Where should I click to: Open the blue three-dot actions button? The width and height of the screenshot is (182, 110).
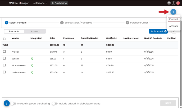(x=7, y=103)
